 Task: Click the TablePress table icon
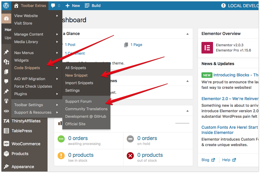(6, 131)
